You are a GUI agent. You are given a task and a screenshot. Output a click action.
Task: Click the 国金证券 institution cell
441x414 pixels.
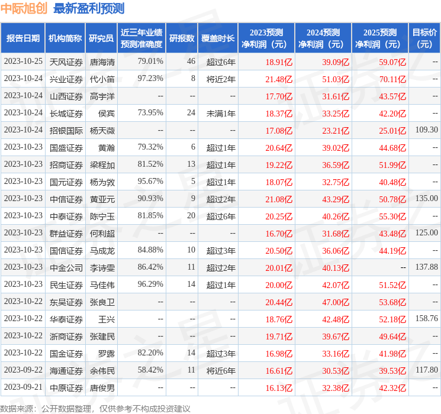[66, 353]
